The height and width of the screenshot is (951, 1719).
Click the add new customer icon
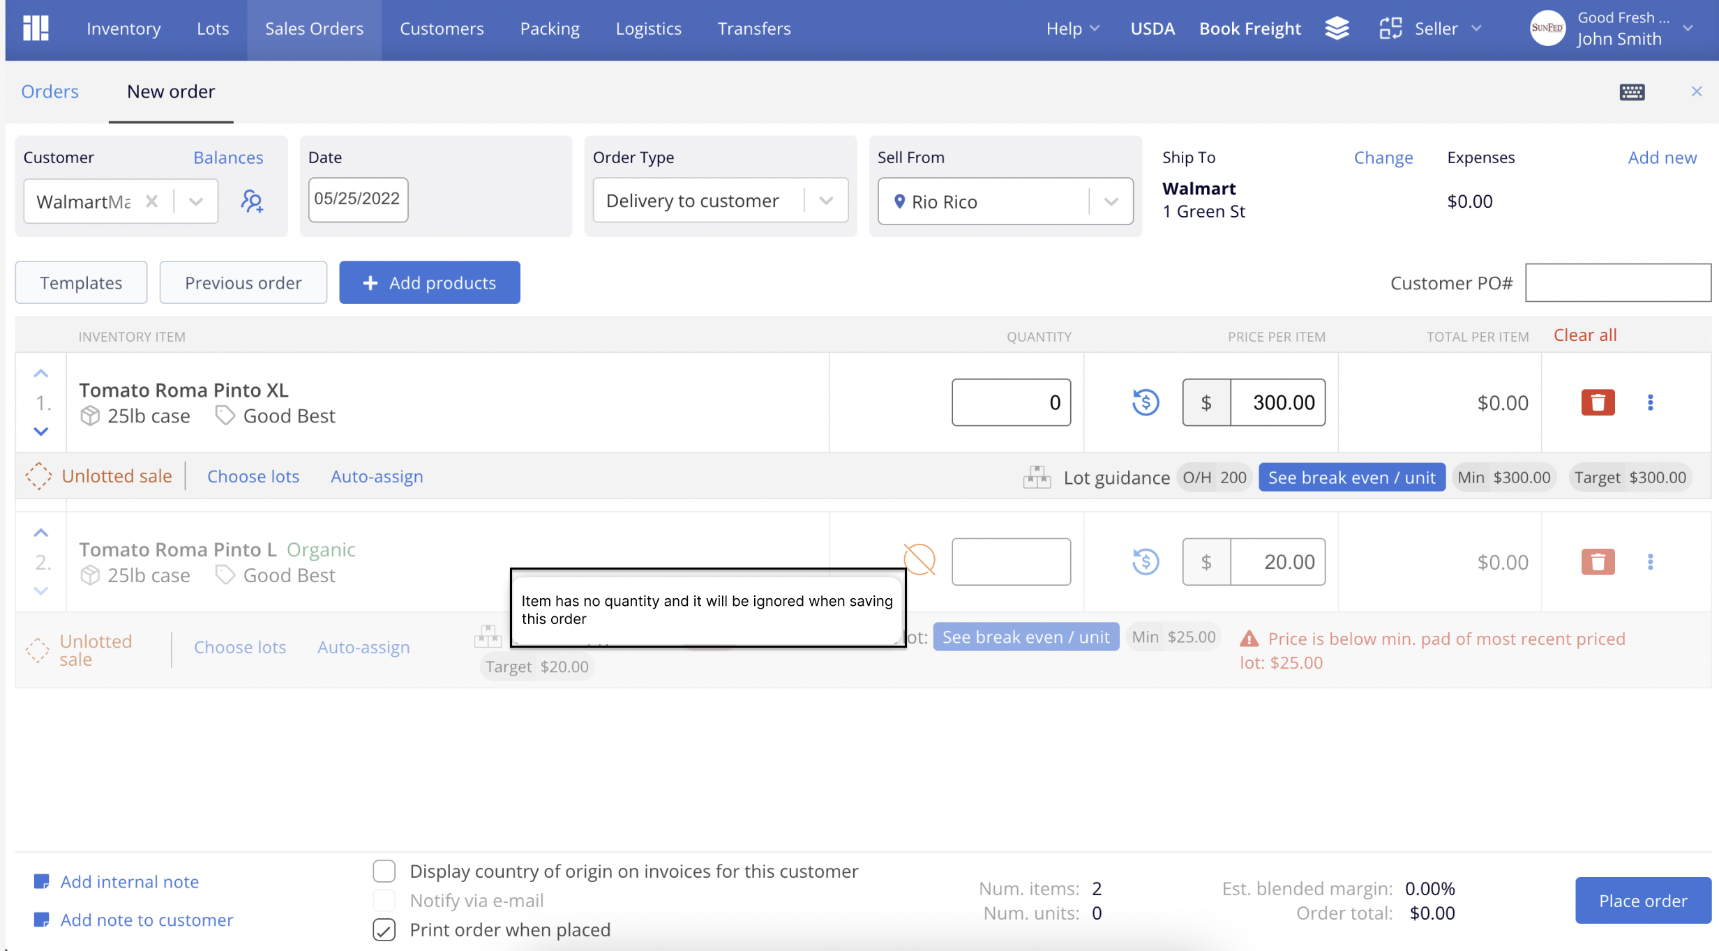point(252,201)
